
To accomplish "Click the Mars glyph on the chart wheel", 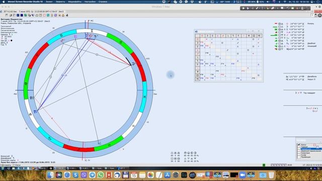I will [62, 41].
